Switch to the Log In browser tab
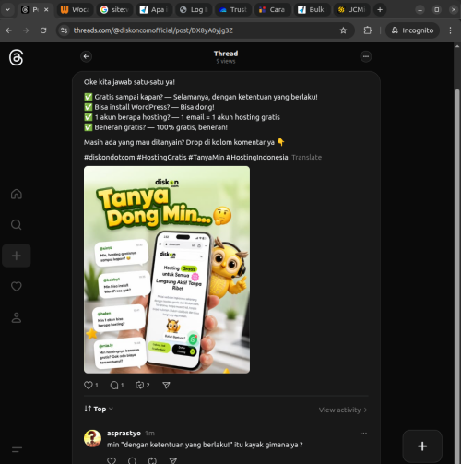The image size is (461, 464). pyautogui.click(x=194, y=10)
